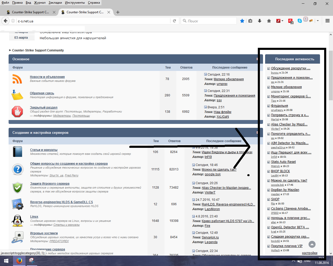The width and height of the screenshot is (333, 266).
Task: Show site information icon beside the URL
Action: pyautogui.click(x=13, y=21)
